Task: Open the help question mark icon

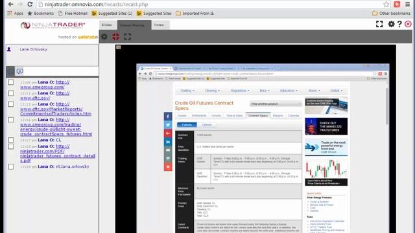Action: pyautogui.click(x=399, y=24)
